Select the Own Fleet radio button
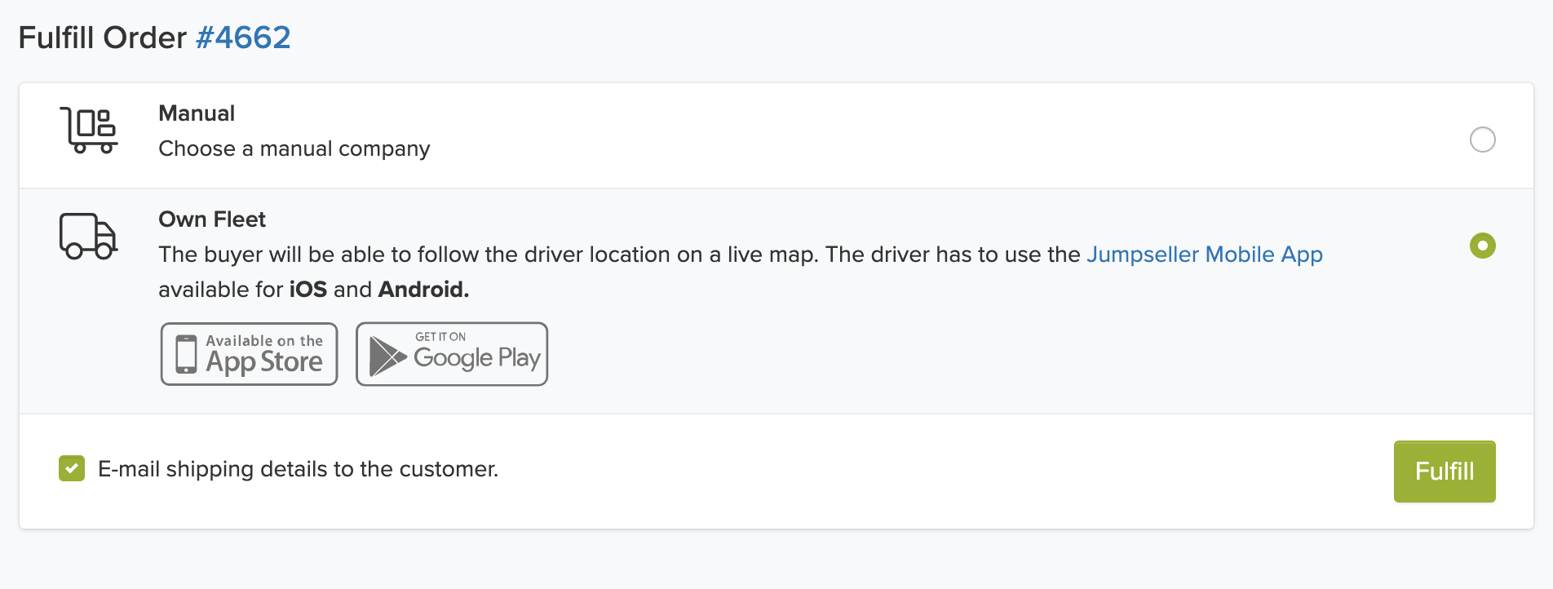This screenshot has height=589, width=1553. pyautogui.click(x=1482, y=246)
